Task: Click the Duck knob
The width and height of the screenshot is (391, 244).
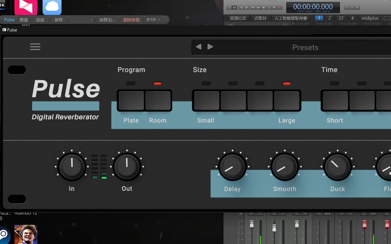Action: (x=338, y=167)
